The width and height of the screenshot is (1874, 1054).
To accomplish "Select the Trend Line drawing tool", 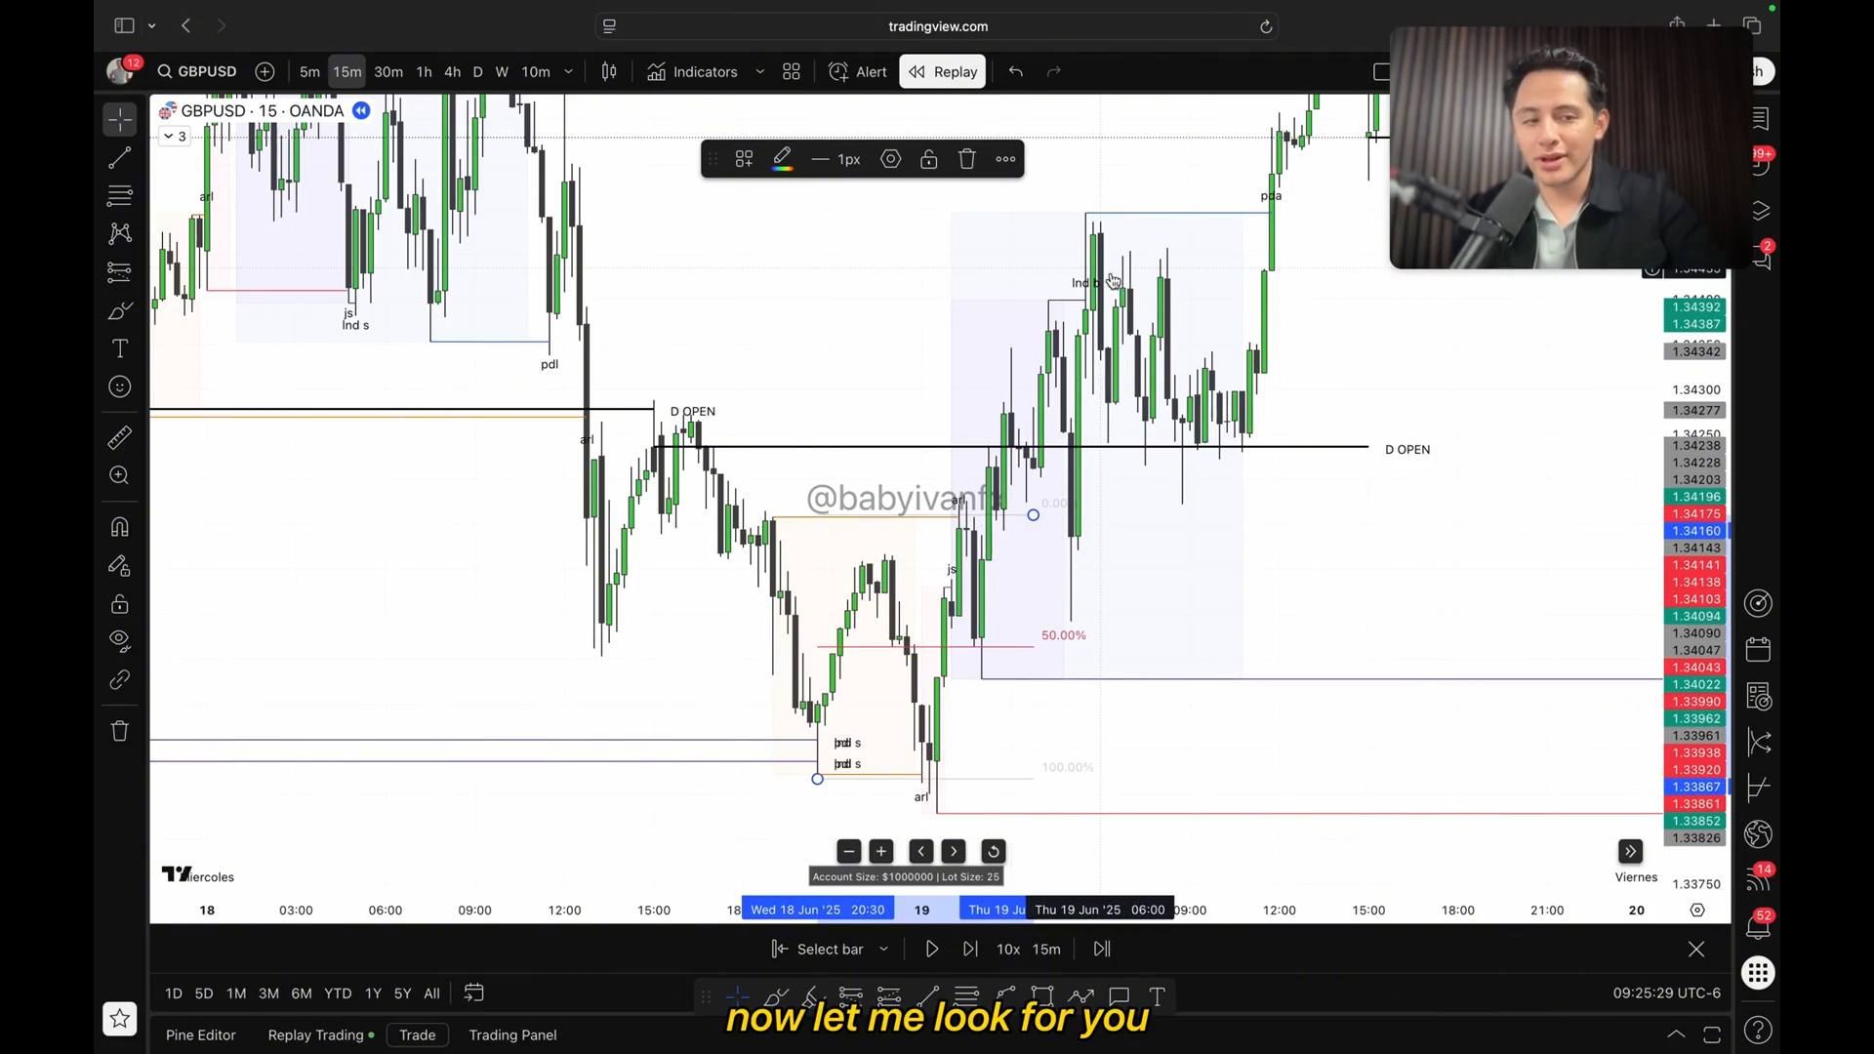I will [120, 157].
